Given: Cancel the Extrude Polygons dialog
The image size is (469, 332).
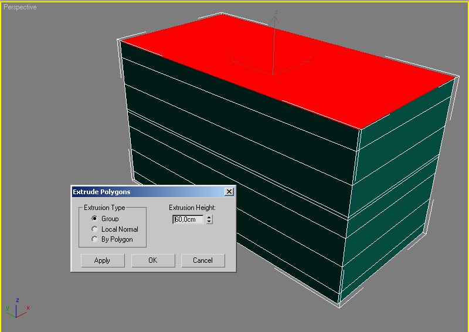Looking at the screenshot, I should pos(203,260).
